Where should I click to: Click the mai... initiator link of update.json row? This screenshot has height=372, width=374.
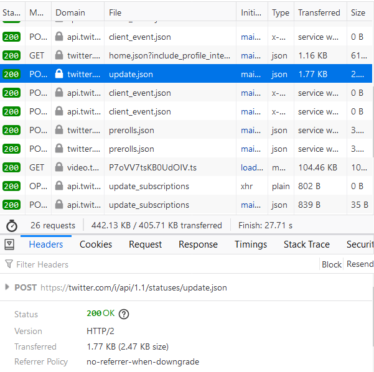click(x=251, y=74)
